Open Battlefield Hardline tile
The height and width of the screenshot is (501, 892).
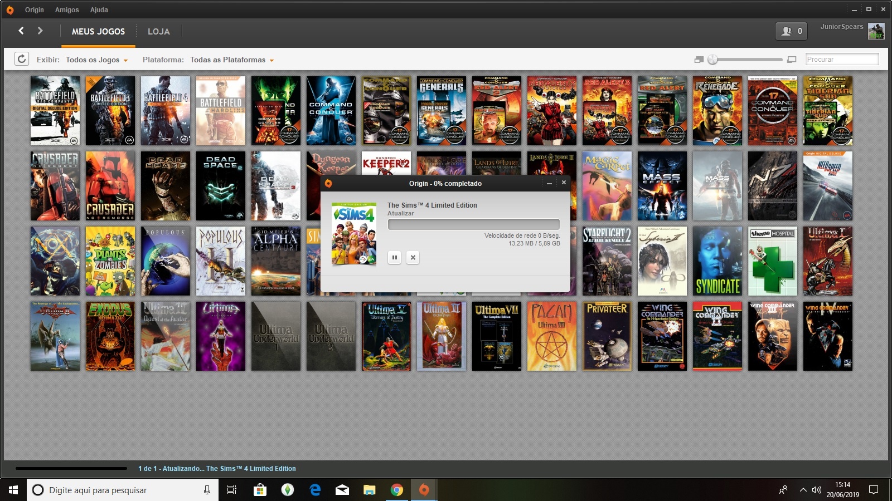coord(221,111)
